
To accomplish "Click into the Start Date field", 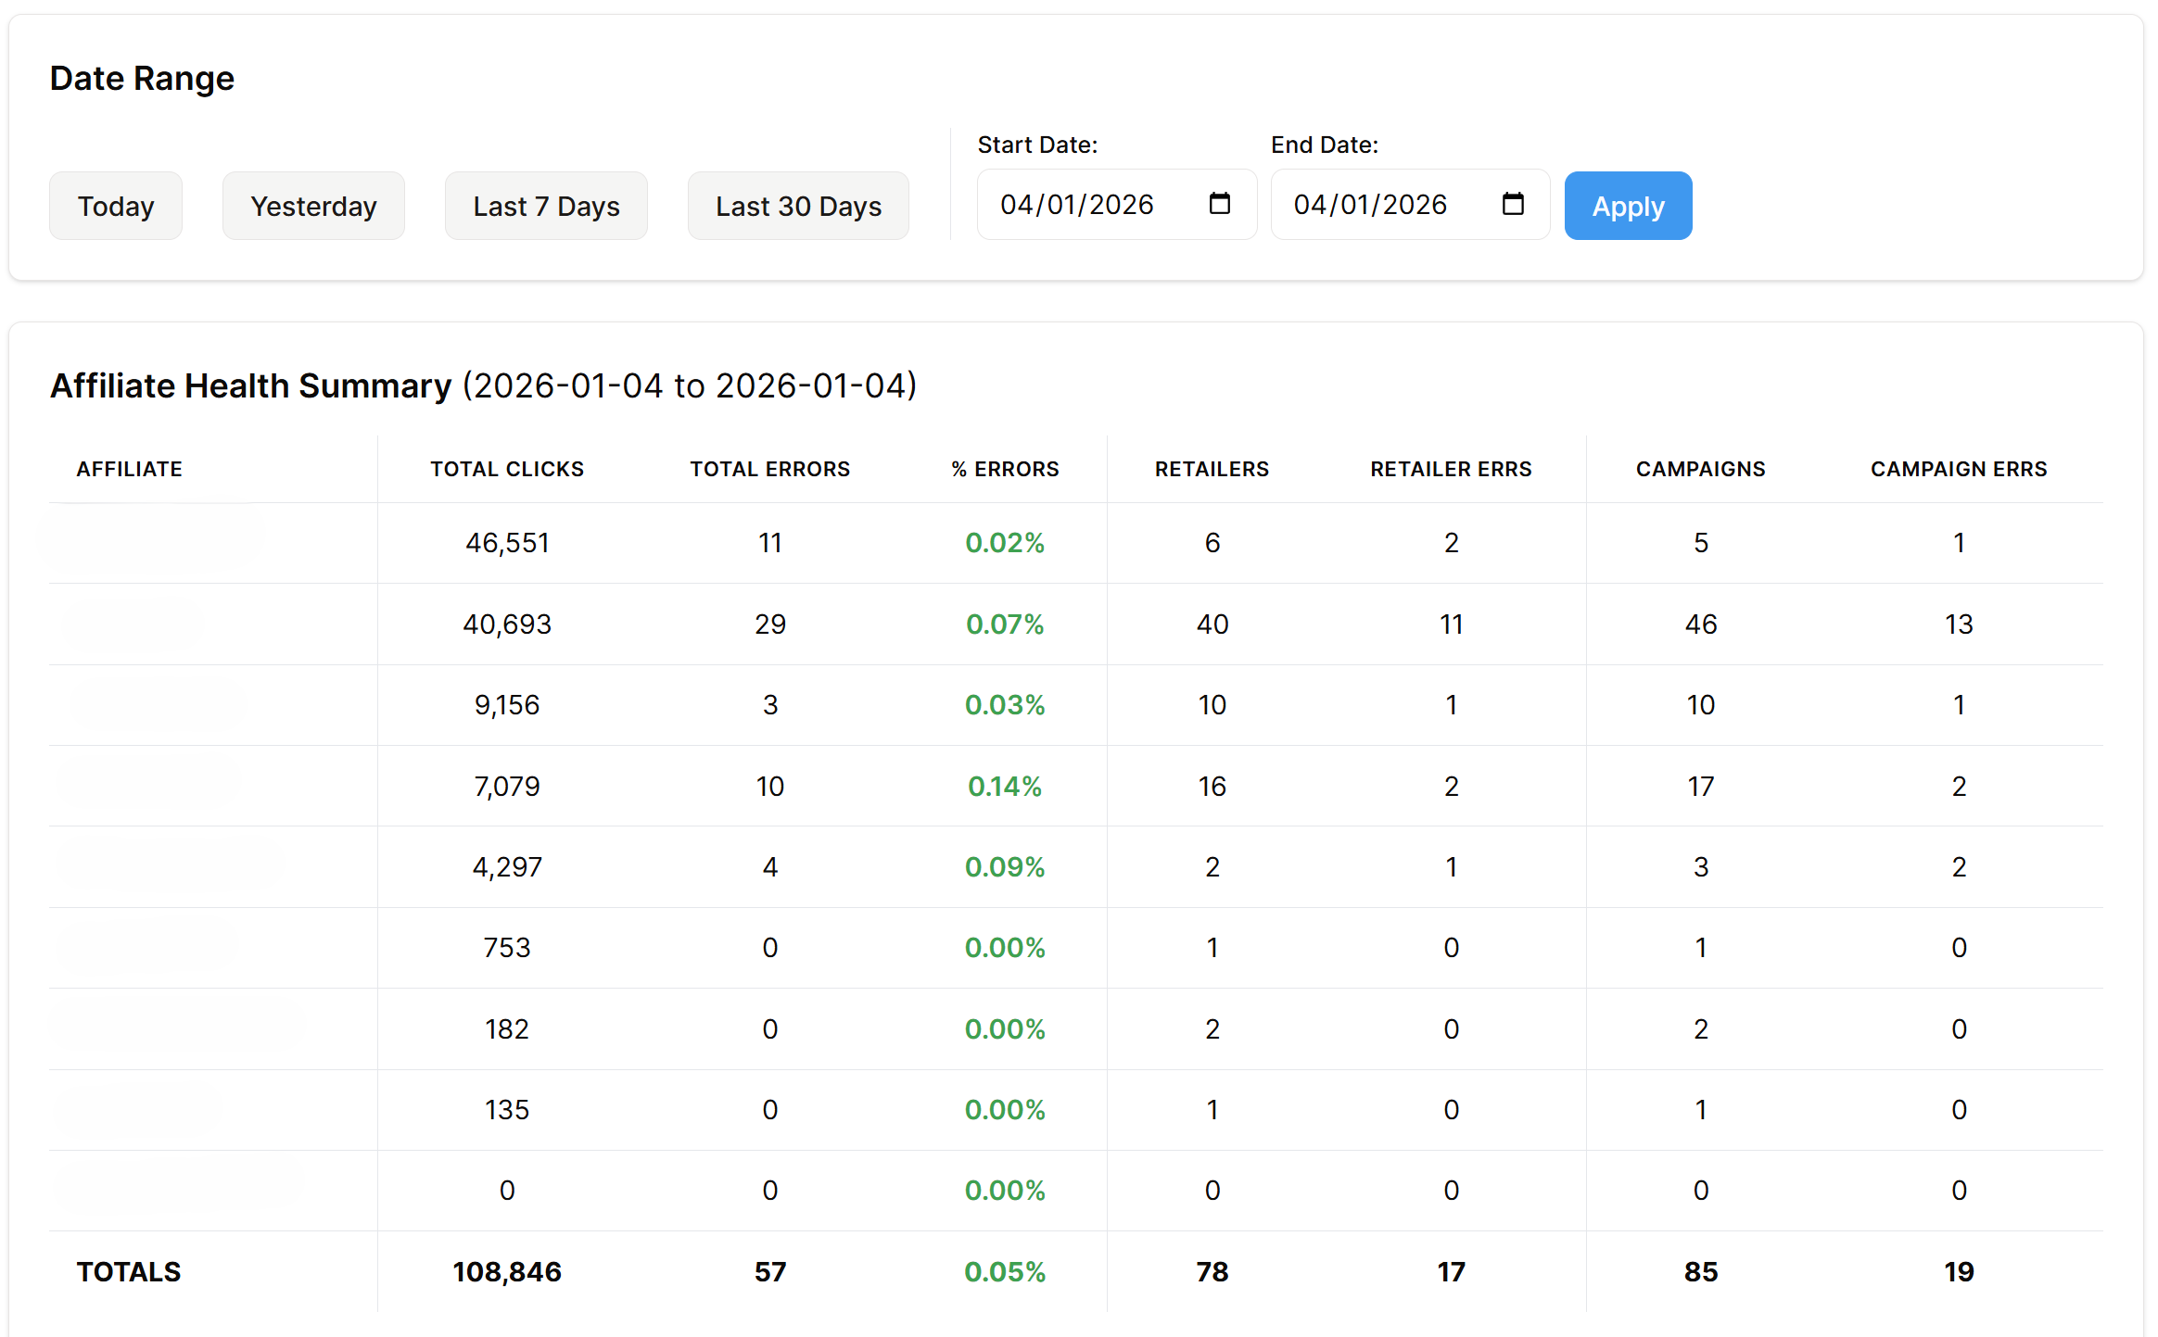I will pos(1077,205).
